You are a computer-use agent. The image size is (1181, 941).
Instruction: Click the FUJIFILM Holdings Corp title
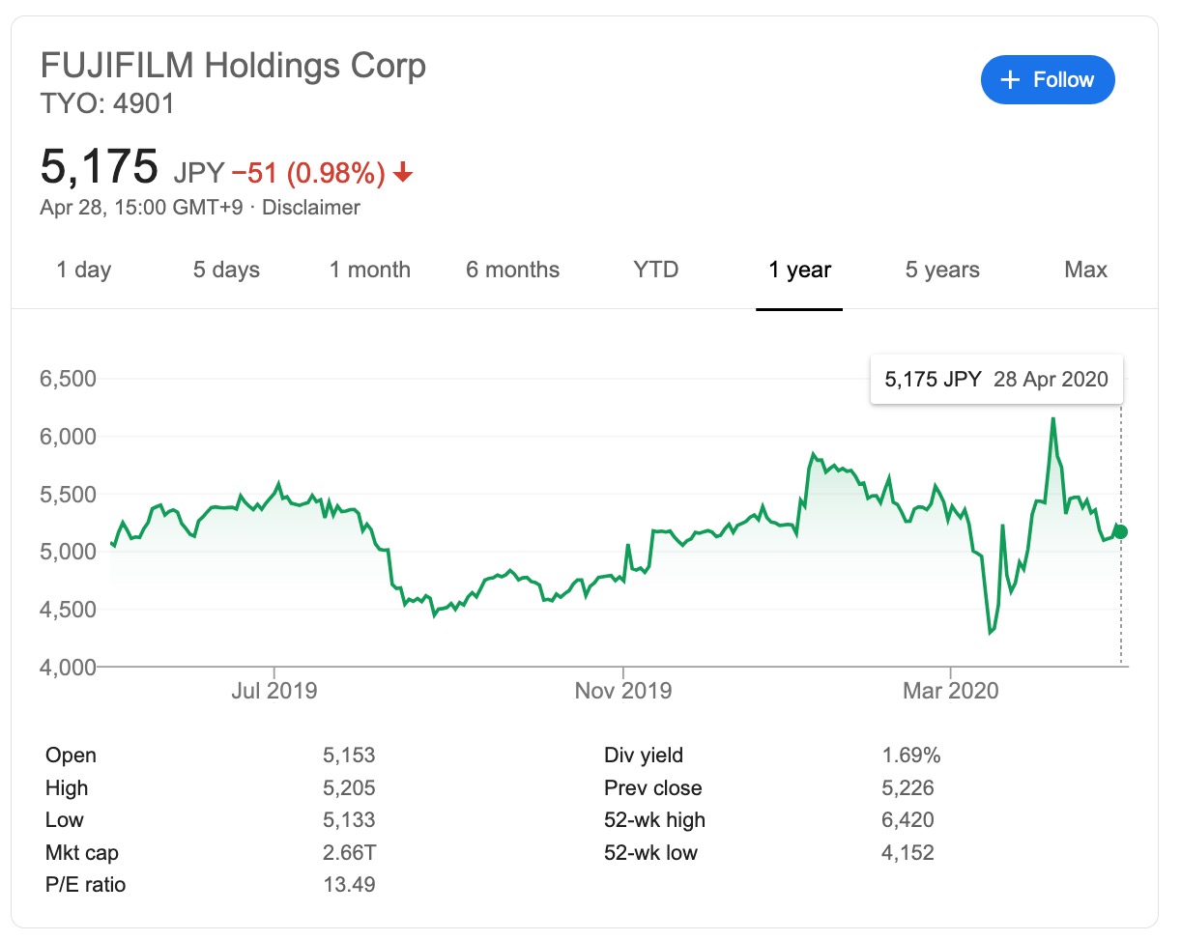[x=233, y=67]
